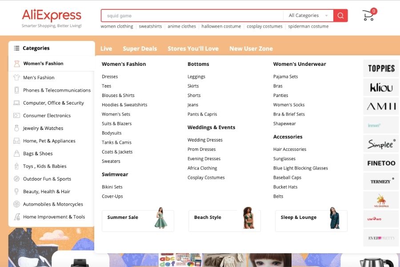This screenshot has height=267, width=400.
Task: Click the Home Improvement & Tools icon
Action: (x=16, y=217)
